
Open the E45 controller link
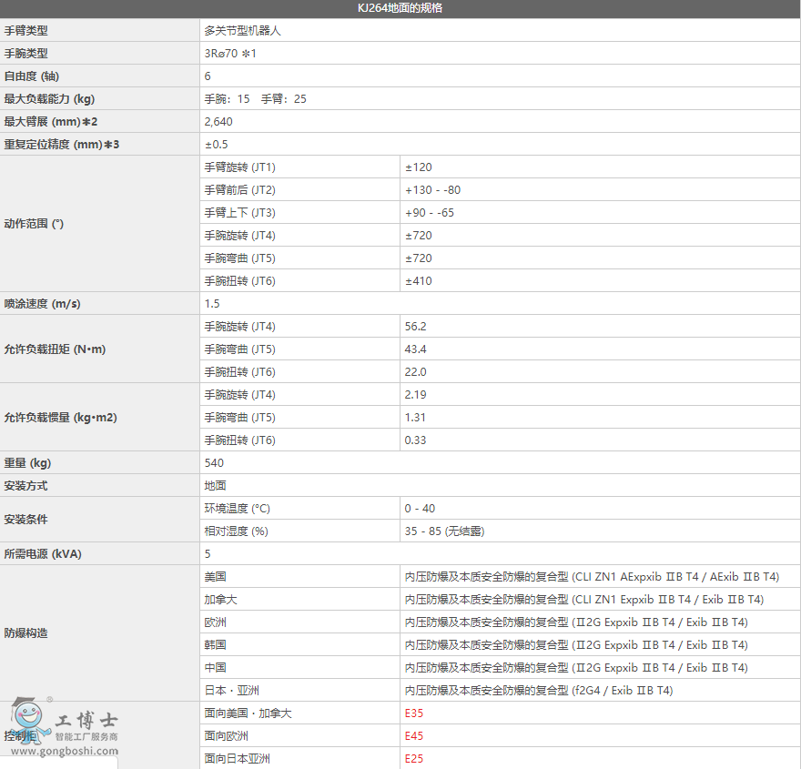pos(415,735)
